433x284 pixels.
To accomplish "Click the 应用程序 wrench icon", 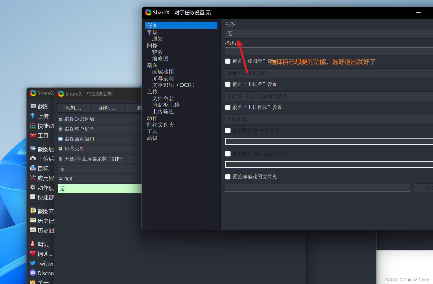I will coord(33,178).
